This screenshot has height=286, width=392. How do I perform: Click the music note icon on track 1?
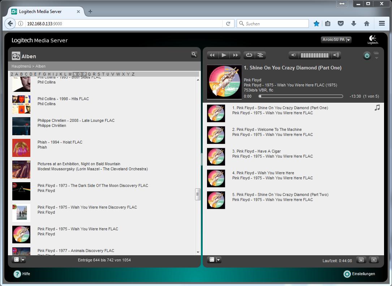tap(377, 108)
